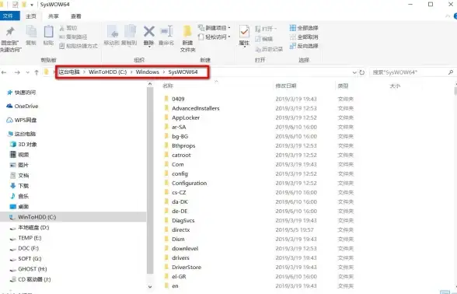Select This PC in navigation pane
457x294 pixels.
click(x=22, y=134)
